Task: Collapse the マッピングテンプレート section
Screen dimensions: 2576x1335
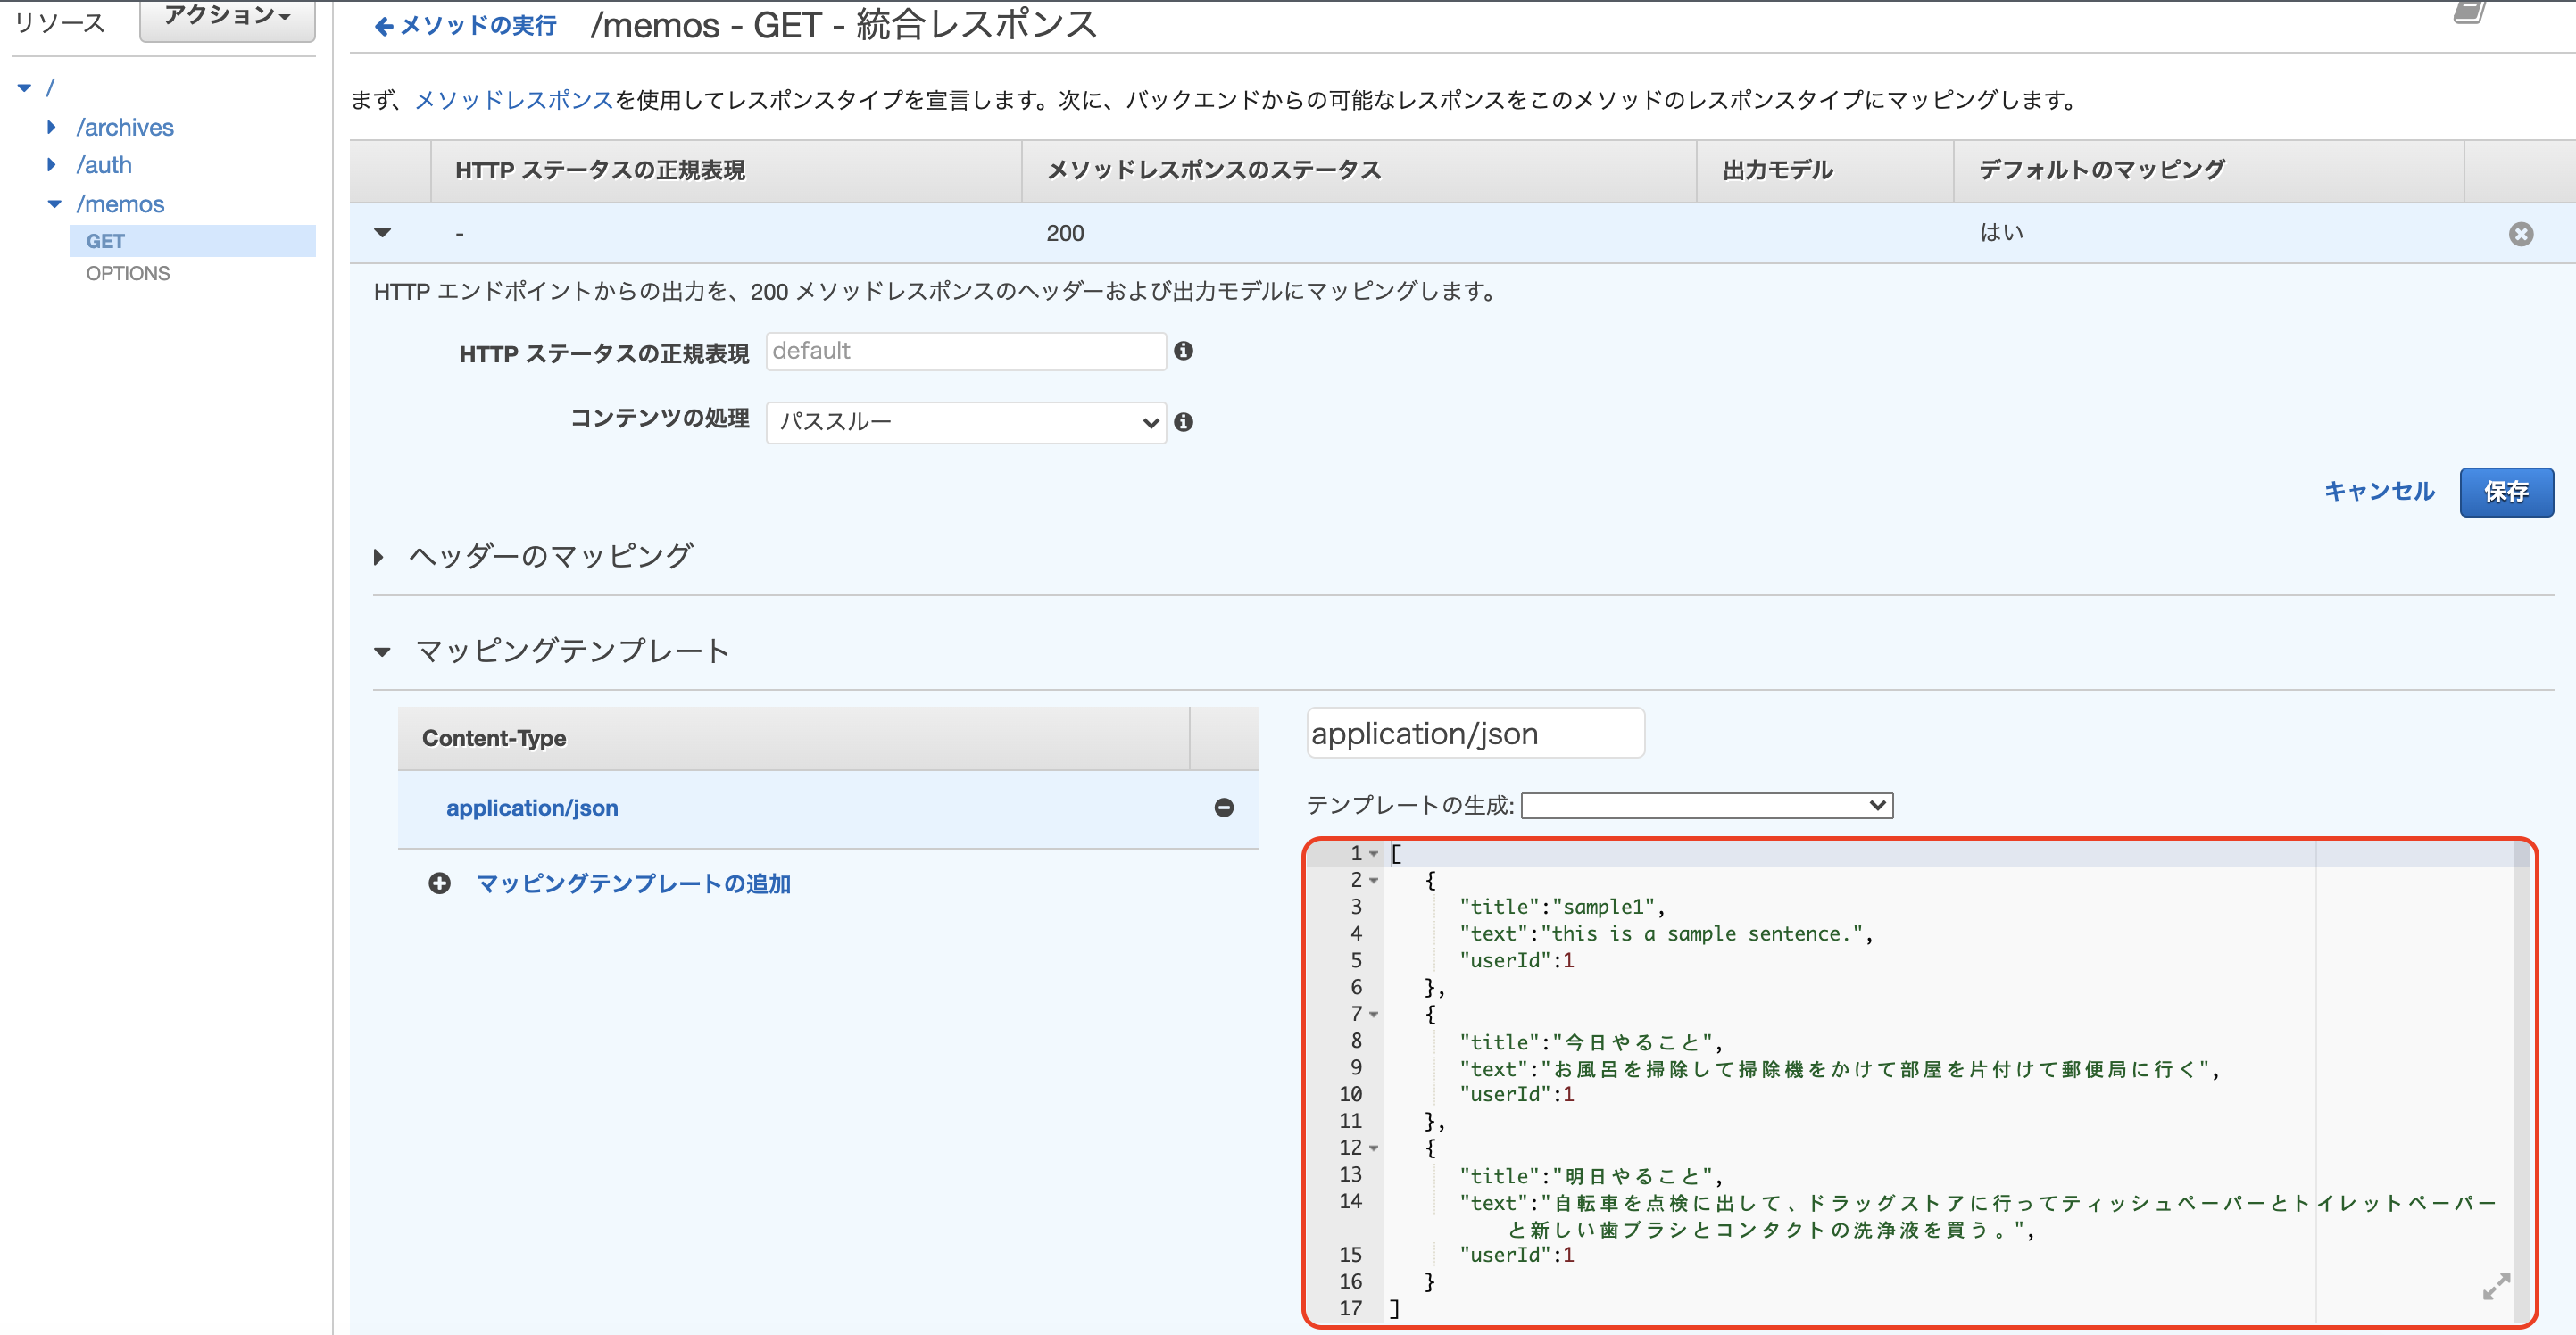Action: point(382,652)
